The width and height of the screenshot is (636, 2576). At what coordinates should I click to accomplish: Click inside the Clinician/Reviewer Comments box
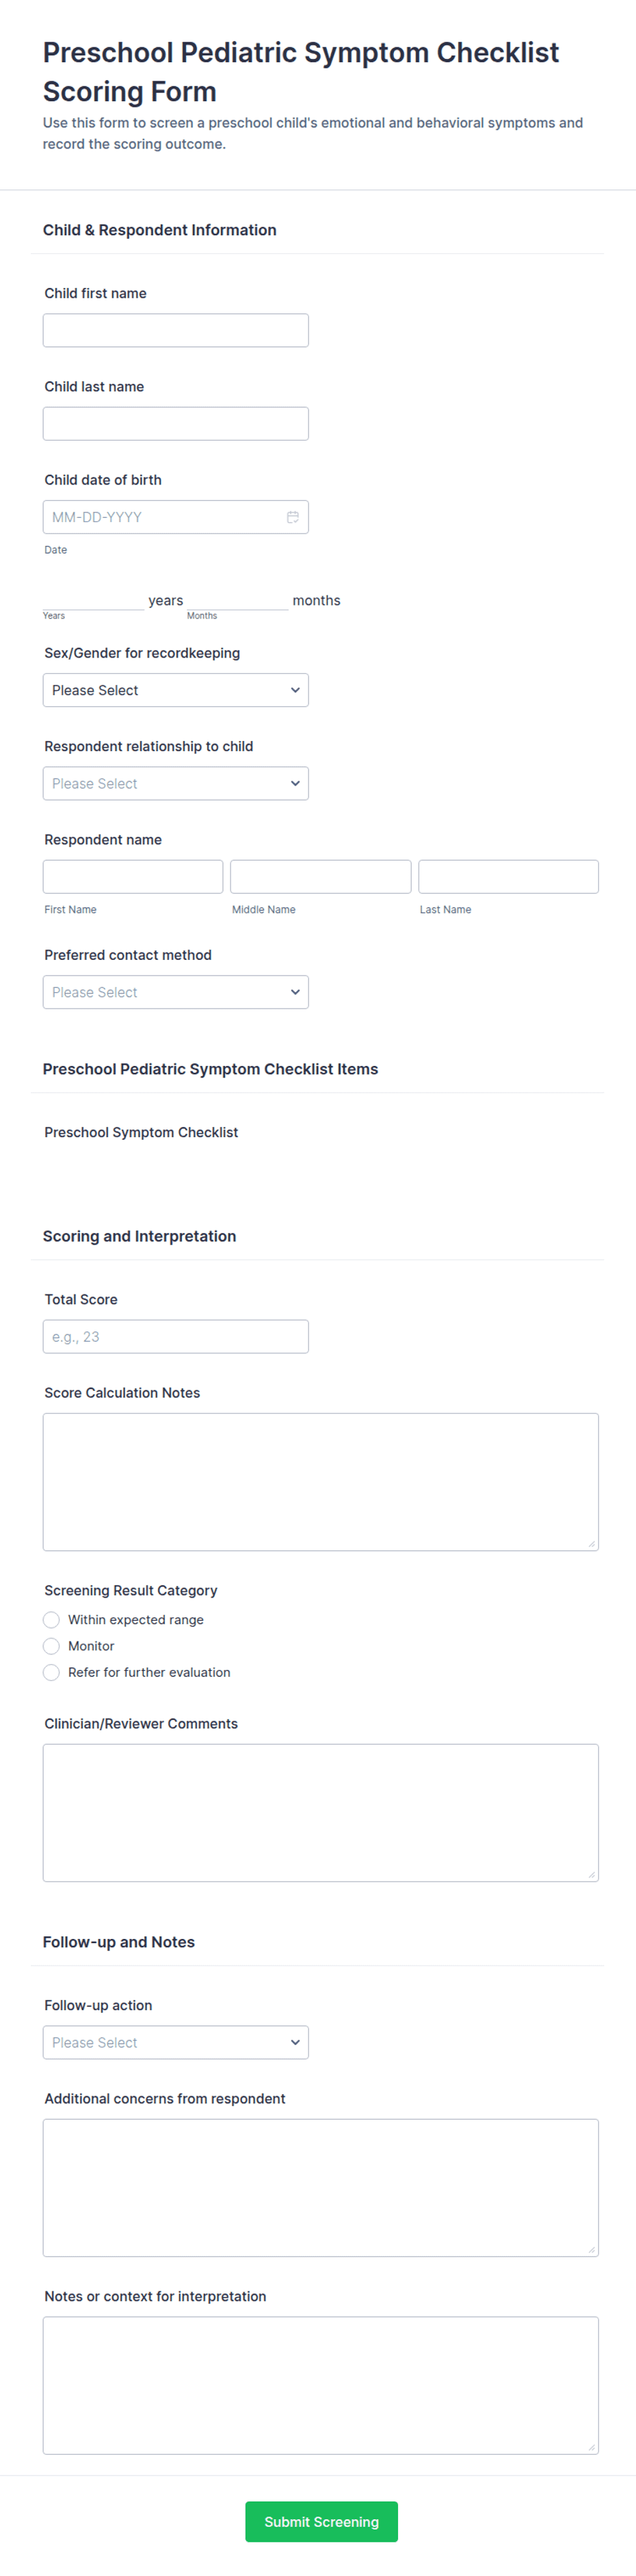pos(321,1812)
